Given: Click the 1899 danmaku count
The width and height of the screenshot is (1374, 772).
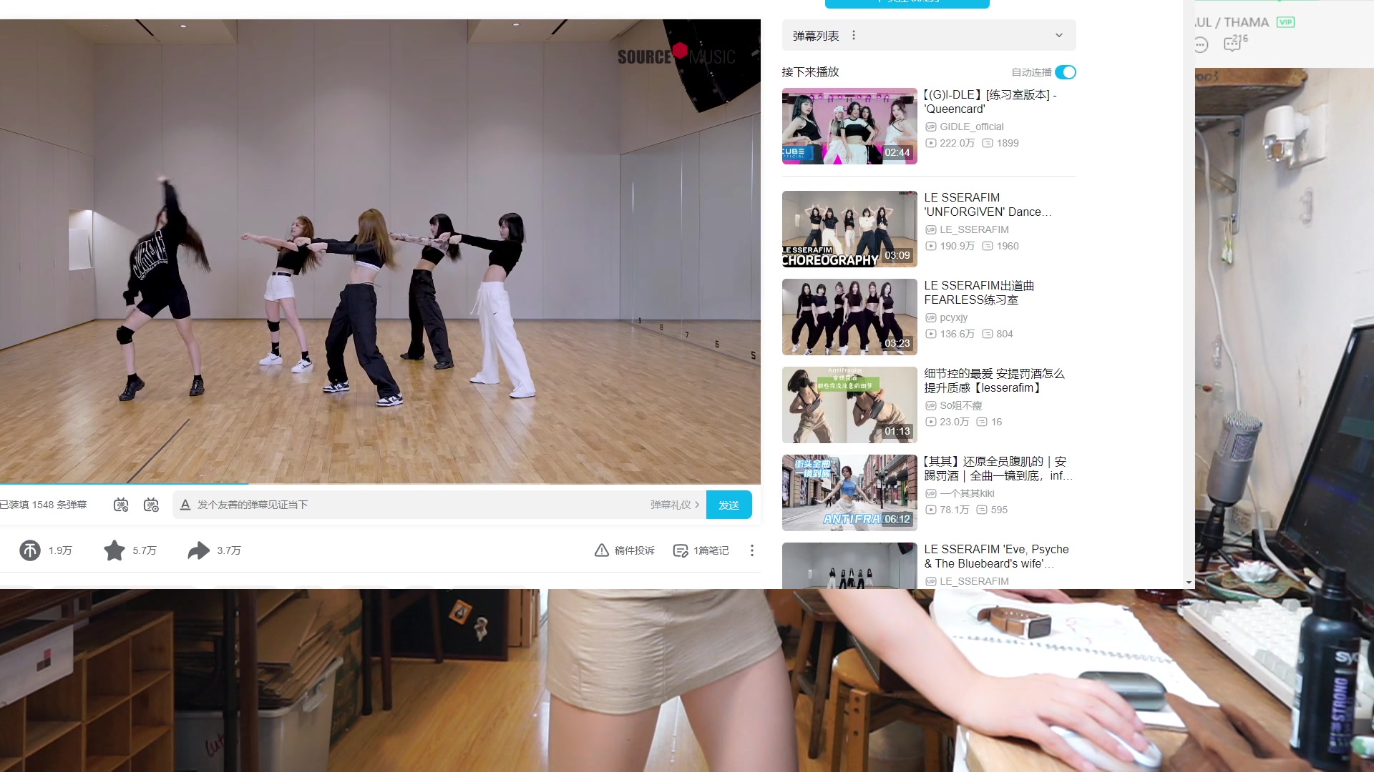Looking at the screenshot, I should [x=1000, y=143].
